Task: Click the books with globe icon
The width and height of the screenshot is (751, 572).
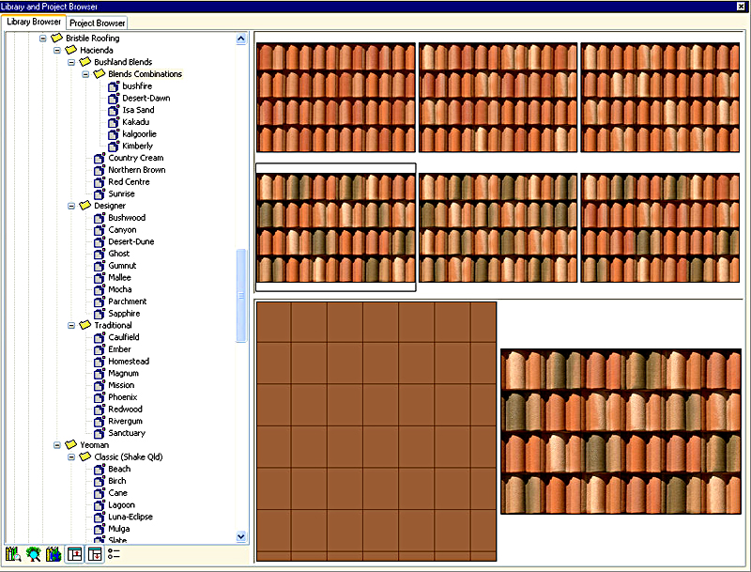Action: pos(54,554)
